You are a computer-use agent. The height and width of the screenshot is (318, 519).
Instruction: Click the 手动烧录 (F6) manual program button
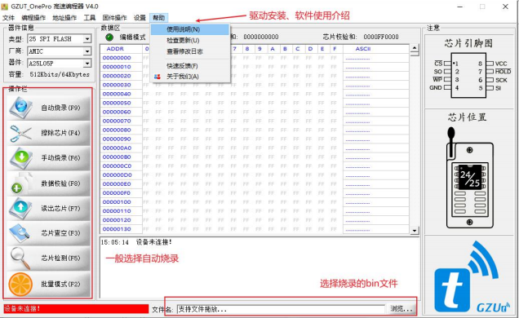tap(49, 158)
